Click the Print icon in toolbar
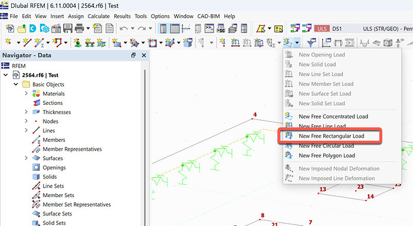Viewport: 413px width, 226px height. click(79, 28)
